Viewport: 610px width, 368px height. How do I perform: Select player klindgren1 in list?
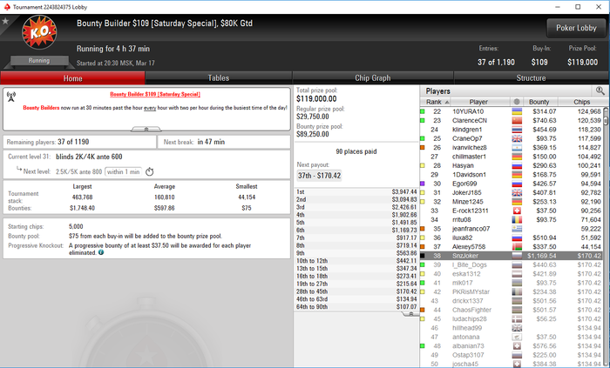pyautogui.click(x=512, y=130)
